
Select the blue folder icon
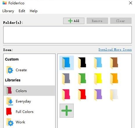67,63
